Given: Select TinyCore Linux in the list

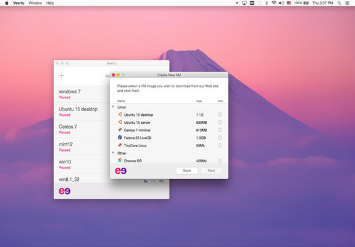Looking at the screenshot, I should click(x=169, y=145).
